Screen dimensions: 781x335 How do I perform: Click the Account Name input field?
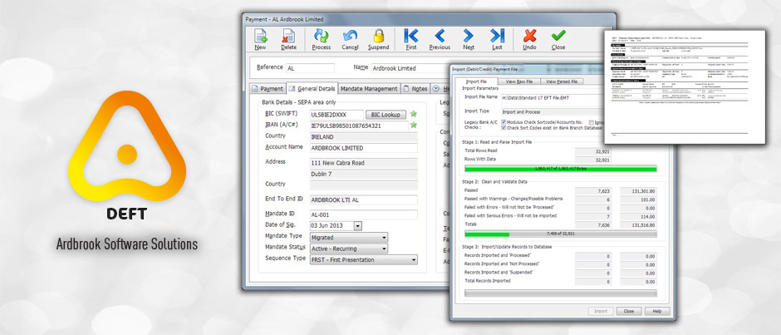(x=364, y=148)
